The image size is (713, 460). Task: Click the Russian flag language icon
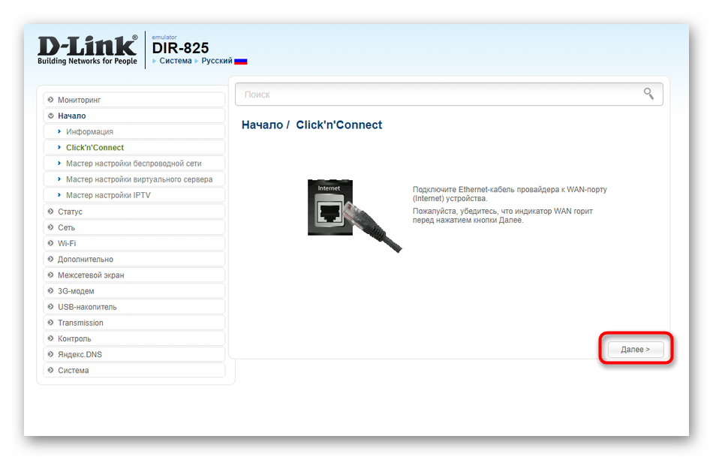(x=241, y=62)
